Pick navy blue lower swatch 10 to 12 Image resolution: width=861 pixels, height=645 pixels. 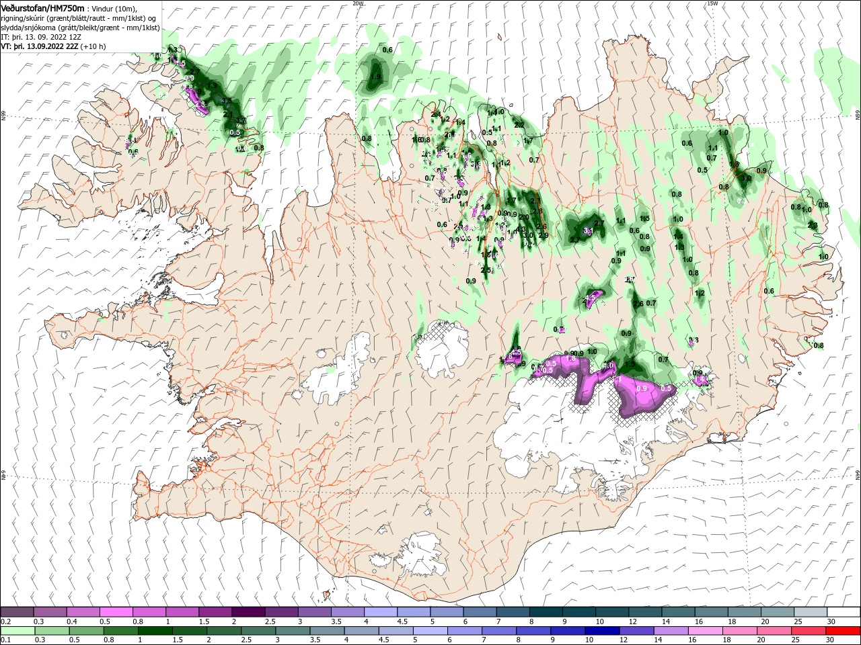[x=601, y=631]
